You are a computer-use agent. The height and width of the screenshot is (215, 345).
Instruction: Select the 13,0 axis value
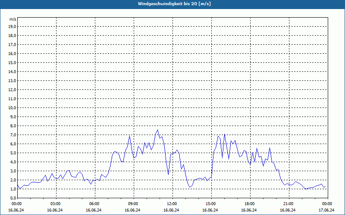point(12,81)
